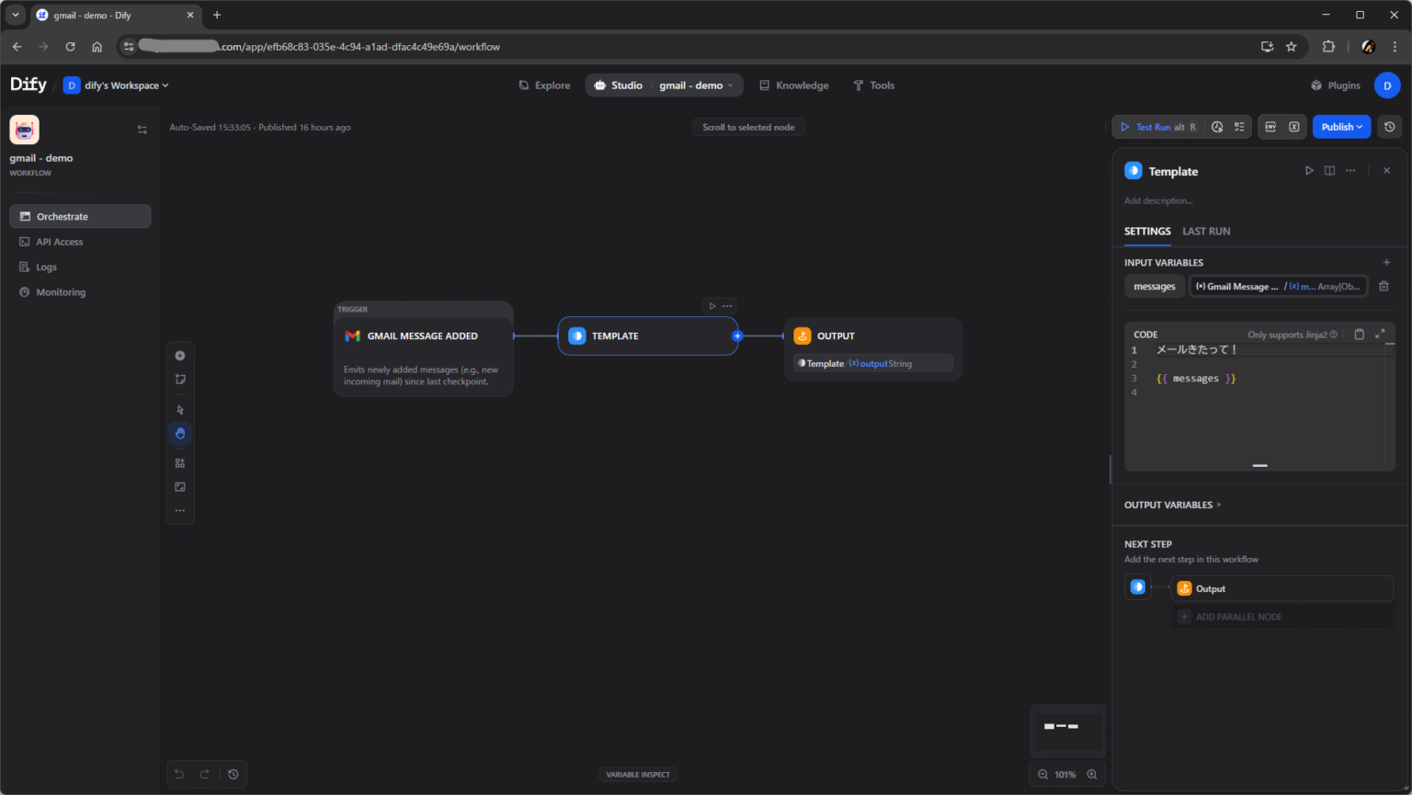Open the add block plus icon

(179, 356)
